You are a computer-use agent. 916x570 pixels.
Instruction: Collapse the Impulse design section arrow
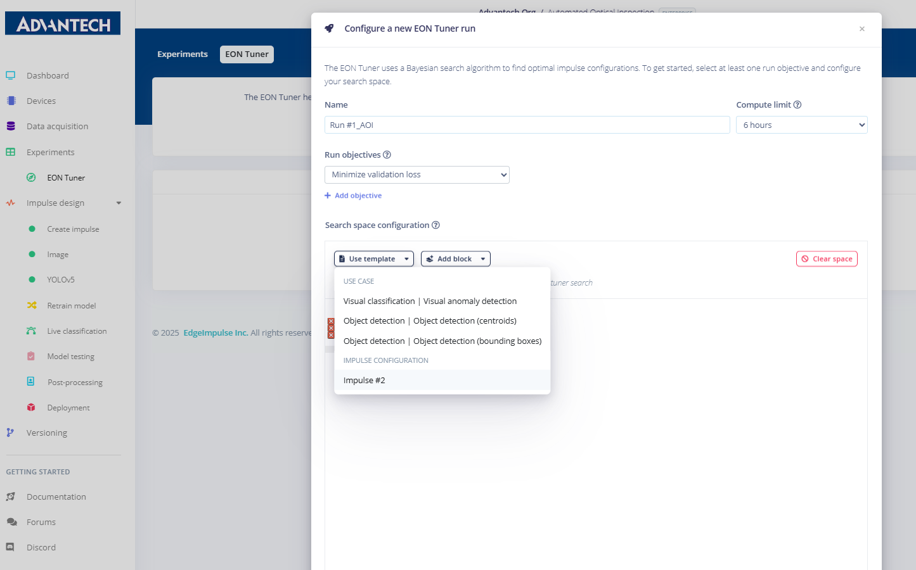click(119, 203)
